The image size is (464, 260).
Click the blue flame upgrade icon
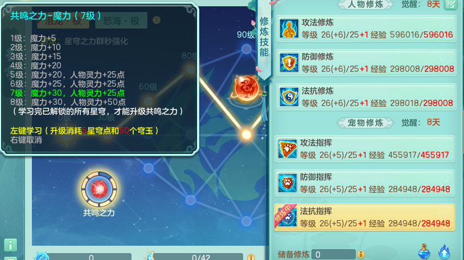[x=444, y=252]
